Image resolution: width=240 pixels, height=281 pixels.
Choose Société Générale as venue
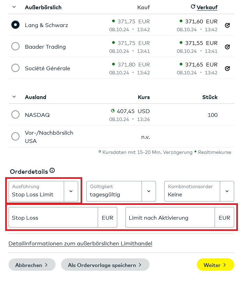pos(15,68)
